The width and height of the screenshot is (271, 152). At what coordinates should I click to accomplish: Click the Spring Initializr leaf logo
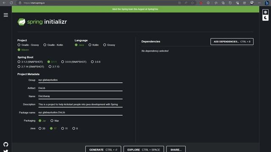(x=22, y=22)
